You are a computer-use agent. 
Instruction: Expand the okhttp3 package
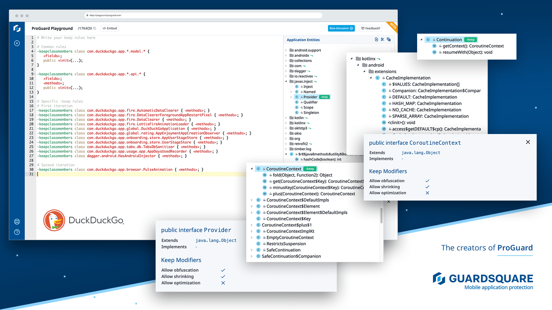(x=286, y=128)
